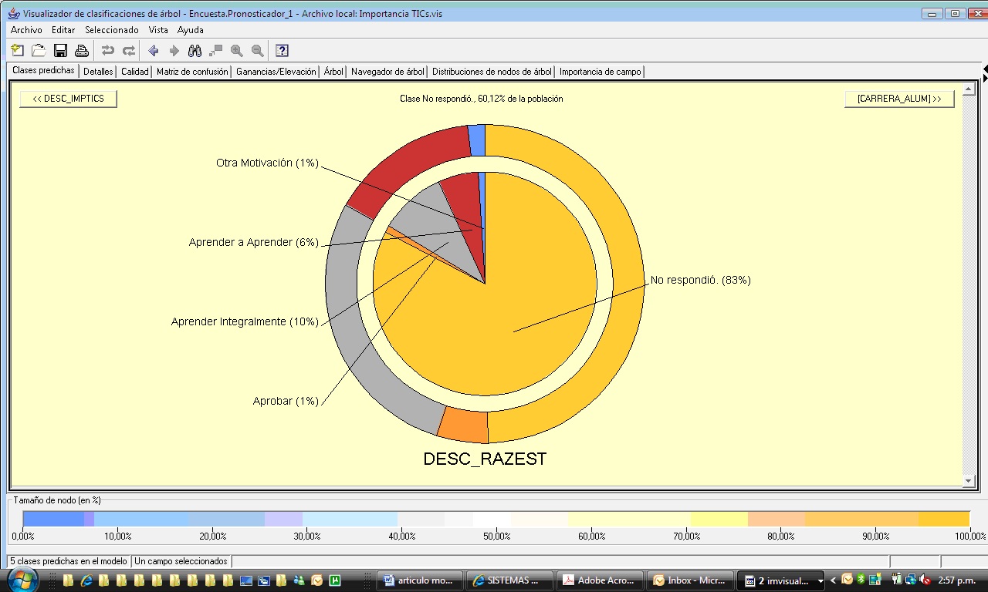Open a file with the folder icon
988x592 pixels.
(x=39, y=51)
